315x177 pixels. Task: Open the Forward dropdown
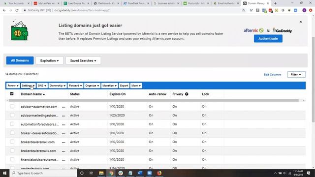click(75, 86)
